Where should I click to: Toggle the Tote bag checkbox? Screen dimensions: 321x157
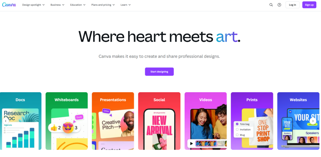pyautogui.click(x=237, y=124)
